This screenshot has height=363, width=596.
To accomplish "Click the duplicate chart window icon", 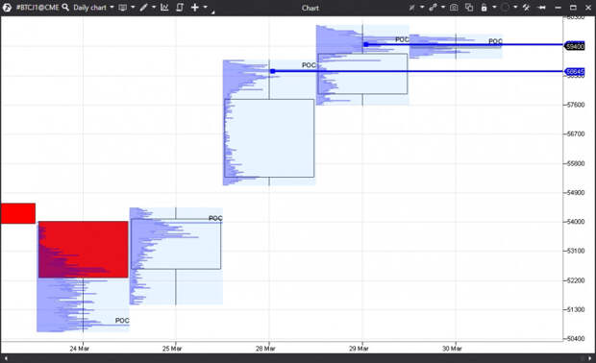I will 469,8.
